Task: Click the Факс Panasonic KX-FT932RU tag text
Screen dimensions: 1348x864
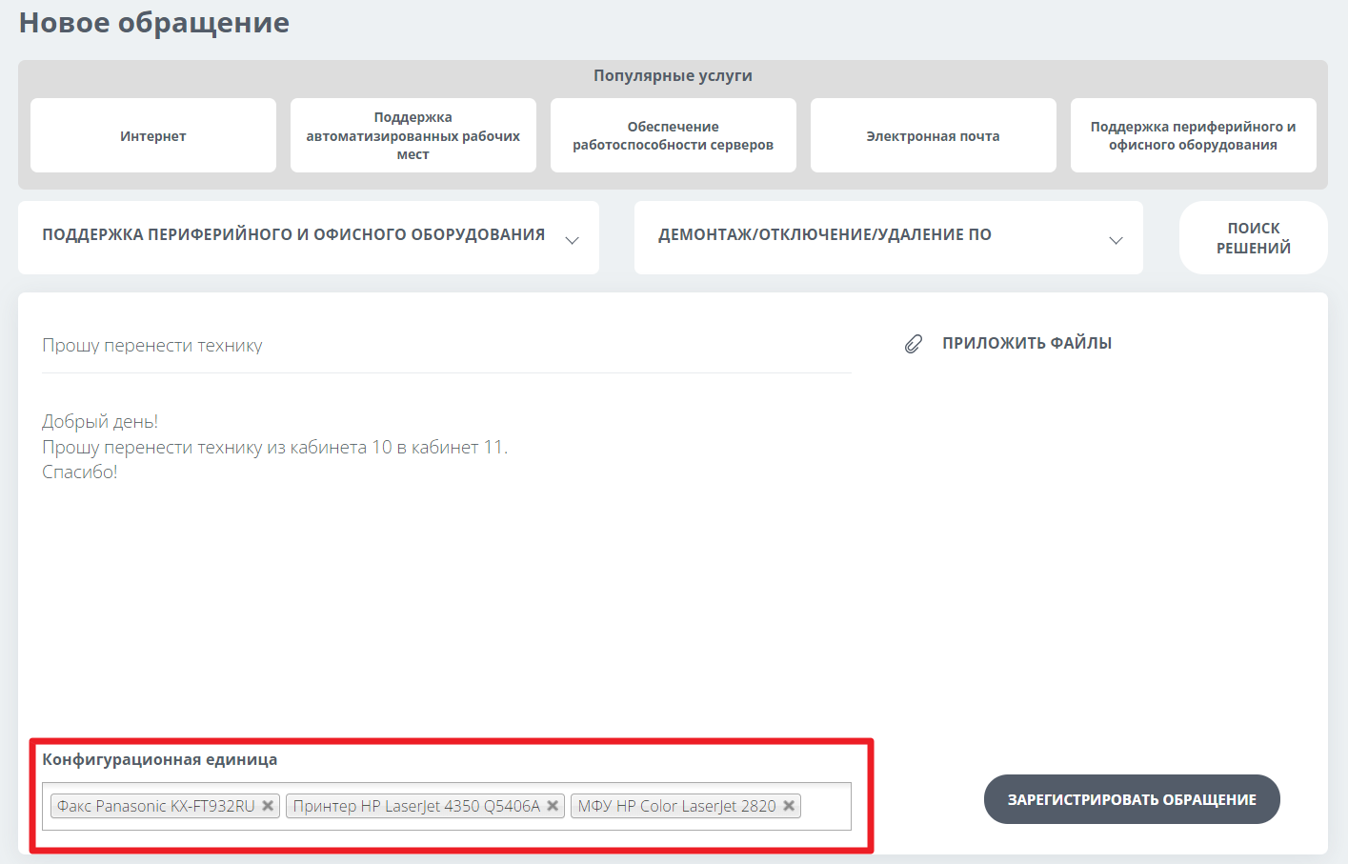Action: coord(156,806)
